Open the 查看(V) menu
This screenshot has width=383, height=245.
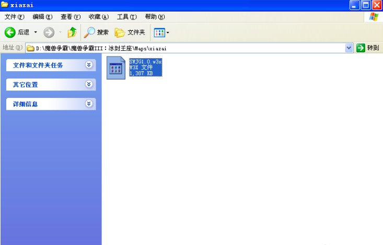71,17
